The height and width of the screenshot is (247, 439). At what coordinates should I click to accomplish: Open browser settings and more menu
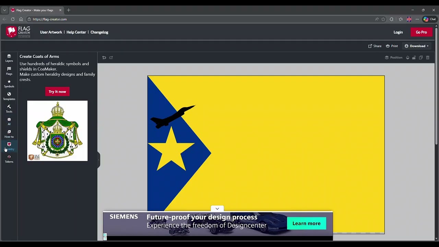pyautogui.click(x=417, y=19)
